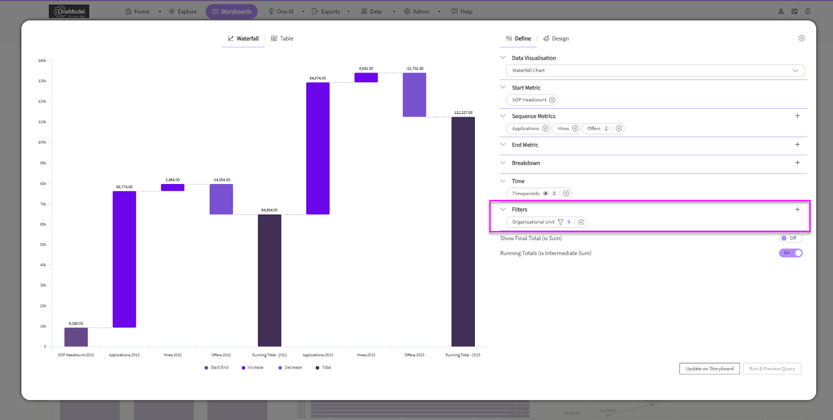Switch to the Table view tab

[x=282, y=38]
